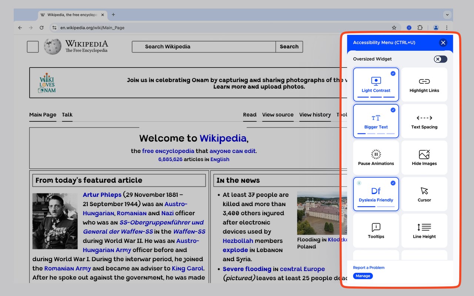Close the Accessibility Menu panel
474x296 pixels.
[443, 43]
